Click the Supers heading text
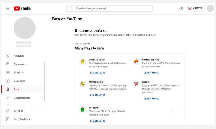 tap(146, 82)
